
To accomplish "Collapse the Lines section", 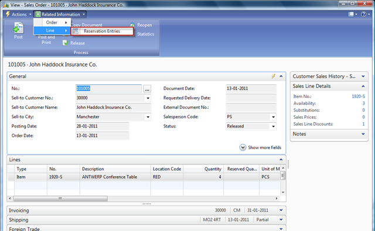I will click(x=281, y=160).
